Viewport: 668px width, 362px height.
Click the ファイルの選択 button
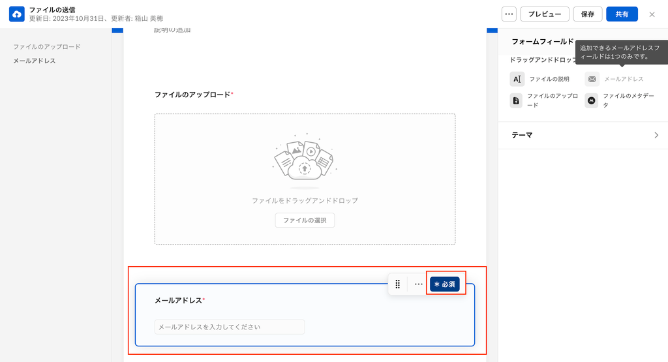pos(305,220)
